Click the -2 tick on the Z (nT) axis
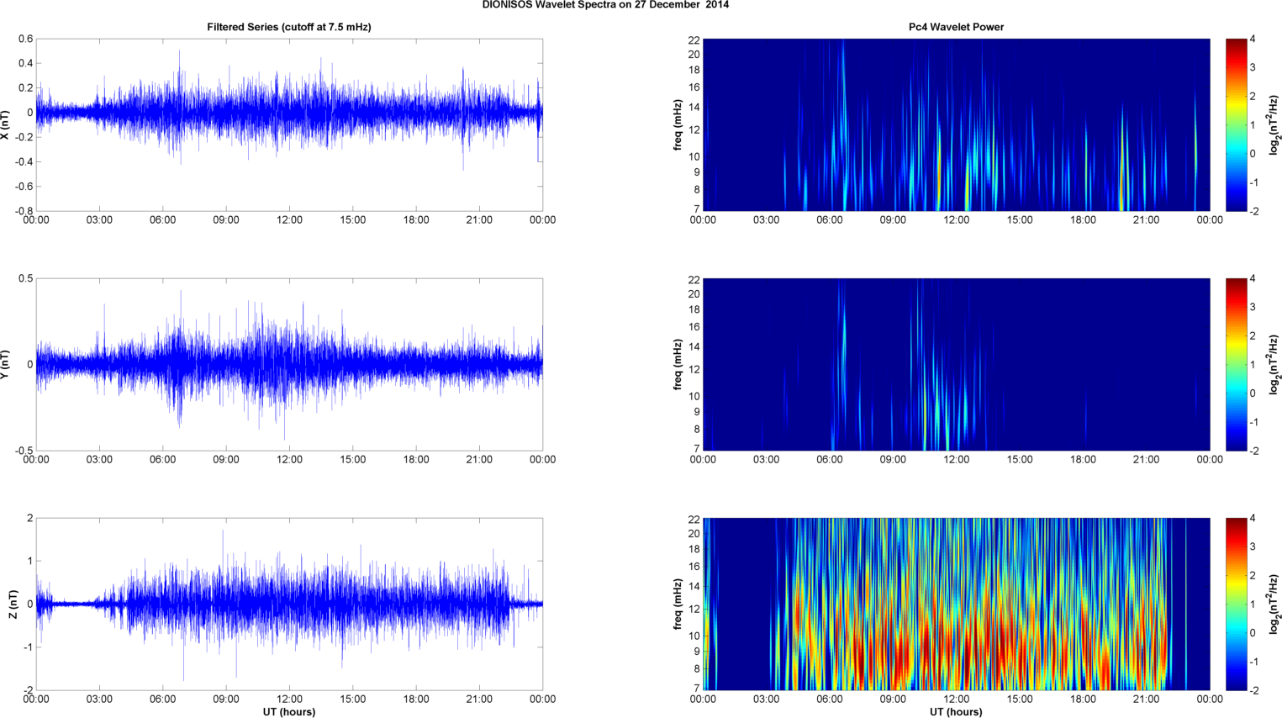The height and width of the screenshot is (718, 1282). click(x=27, y=690)
